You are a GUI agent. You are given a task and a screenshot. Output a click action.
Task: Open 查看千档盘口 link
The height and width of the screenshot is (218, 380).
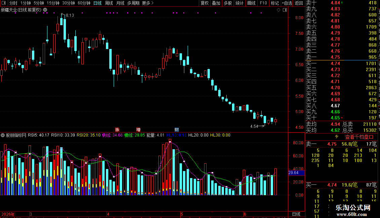click(x=359, y=137)
